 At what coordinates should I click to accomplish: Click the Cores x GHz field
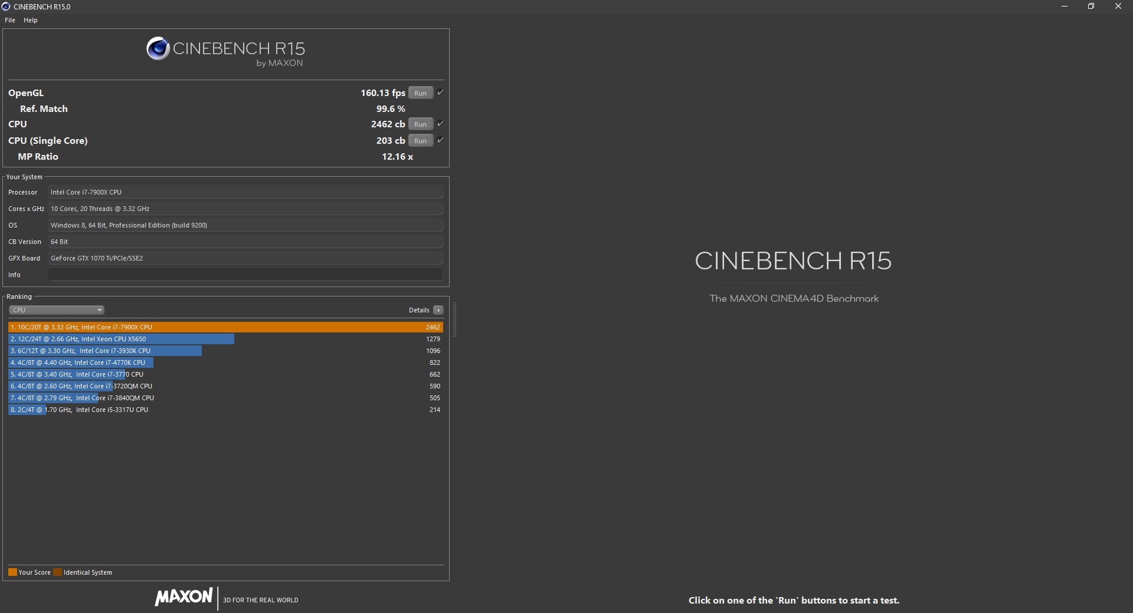pyautogui.click(x=245, y=209)
